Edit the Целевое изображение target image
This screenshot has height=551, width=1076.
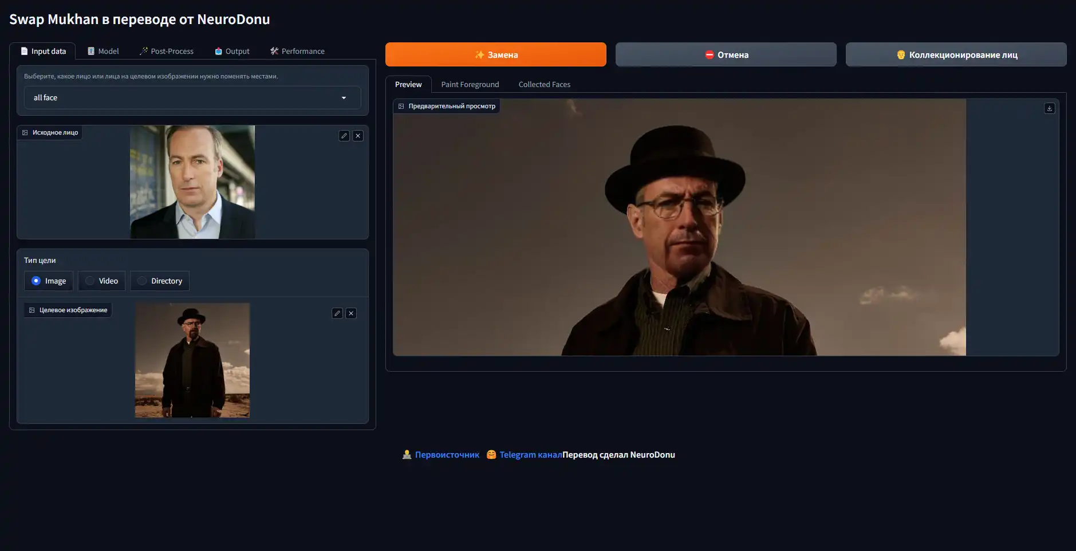pyautogui.click(x=337, y=313)
